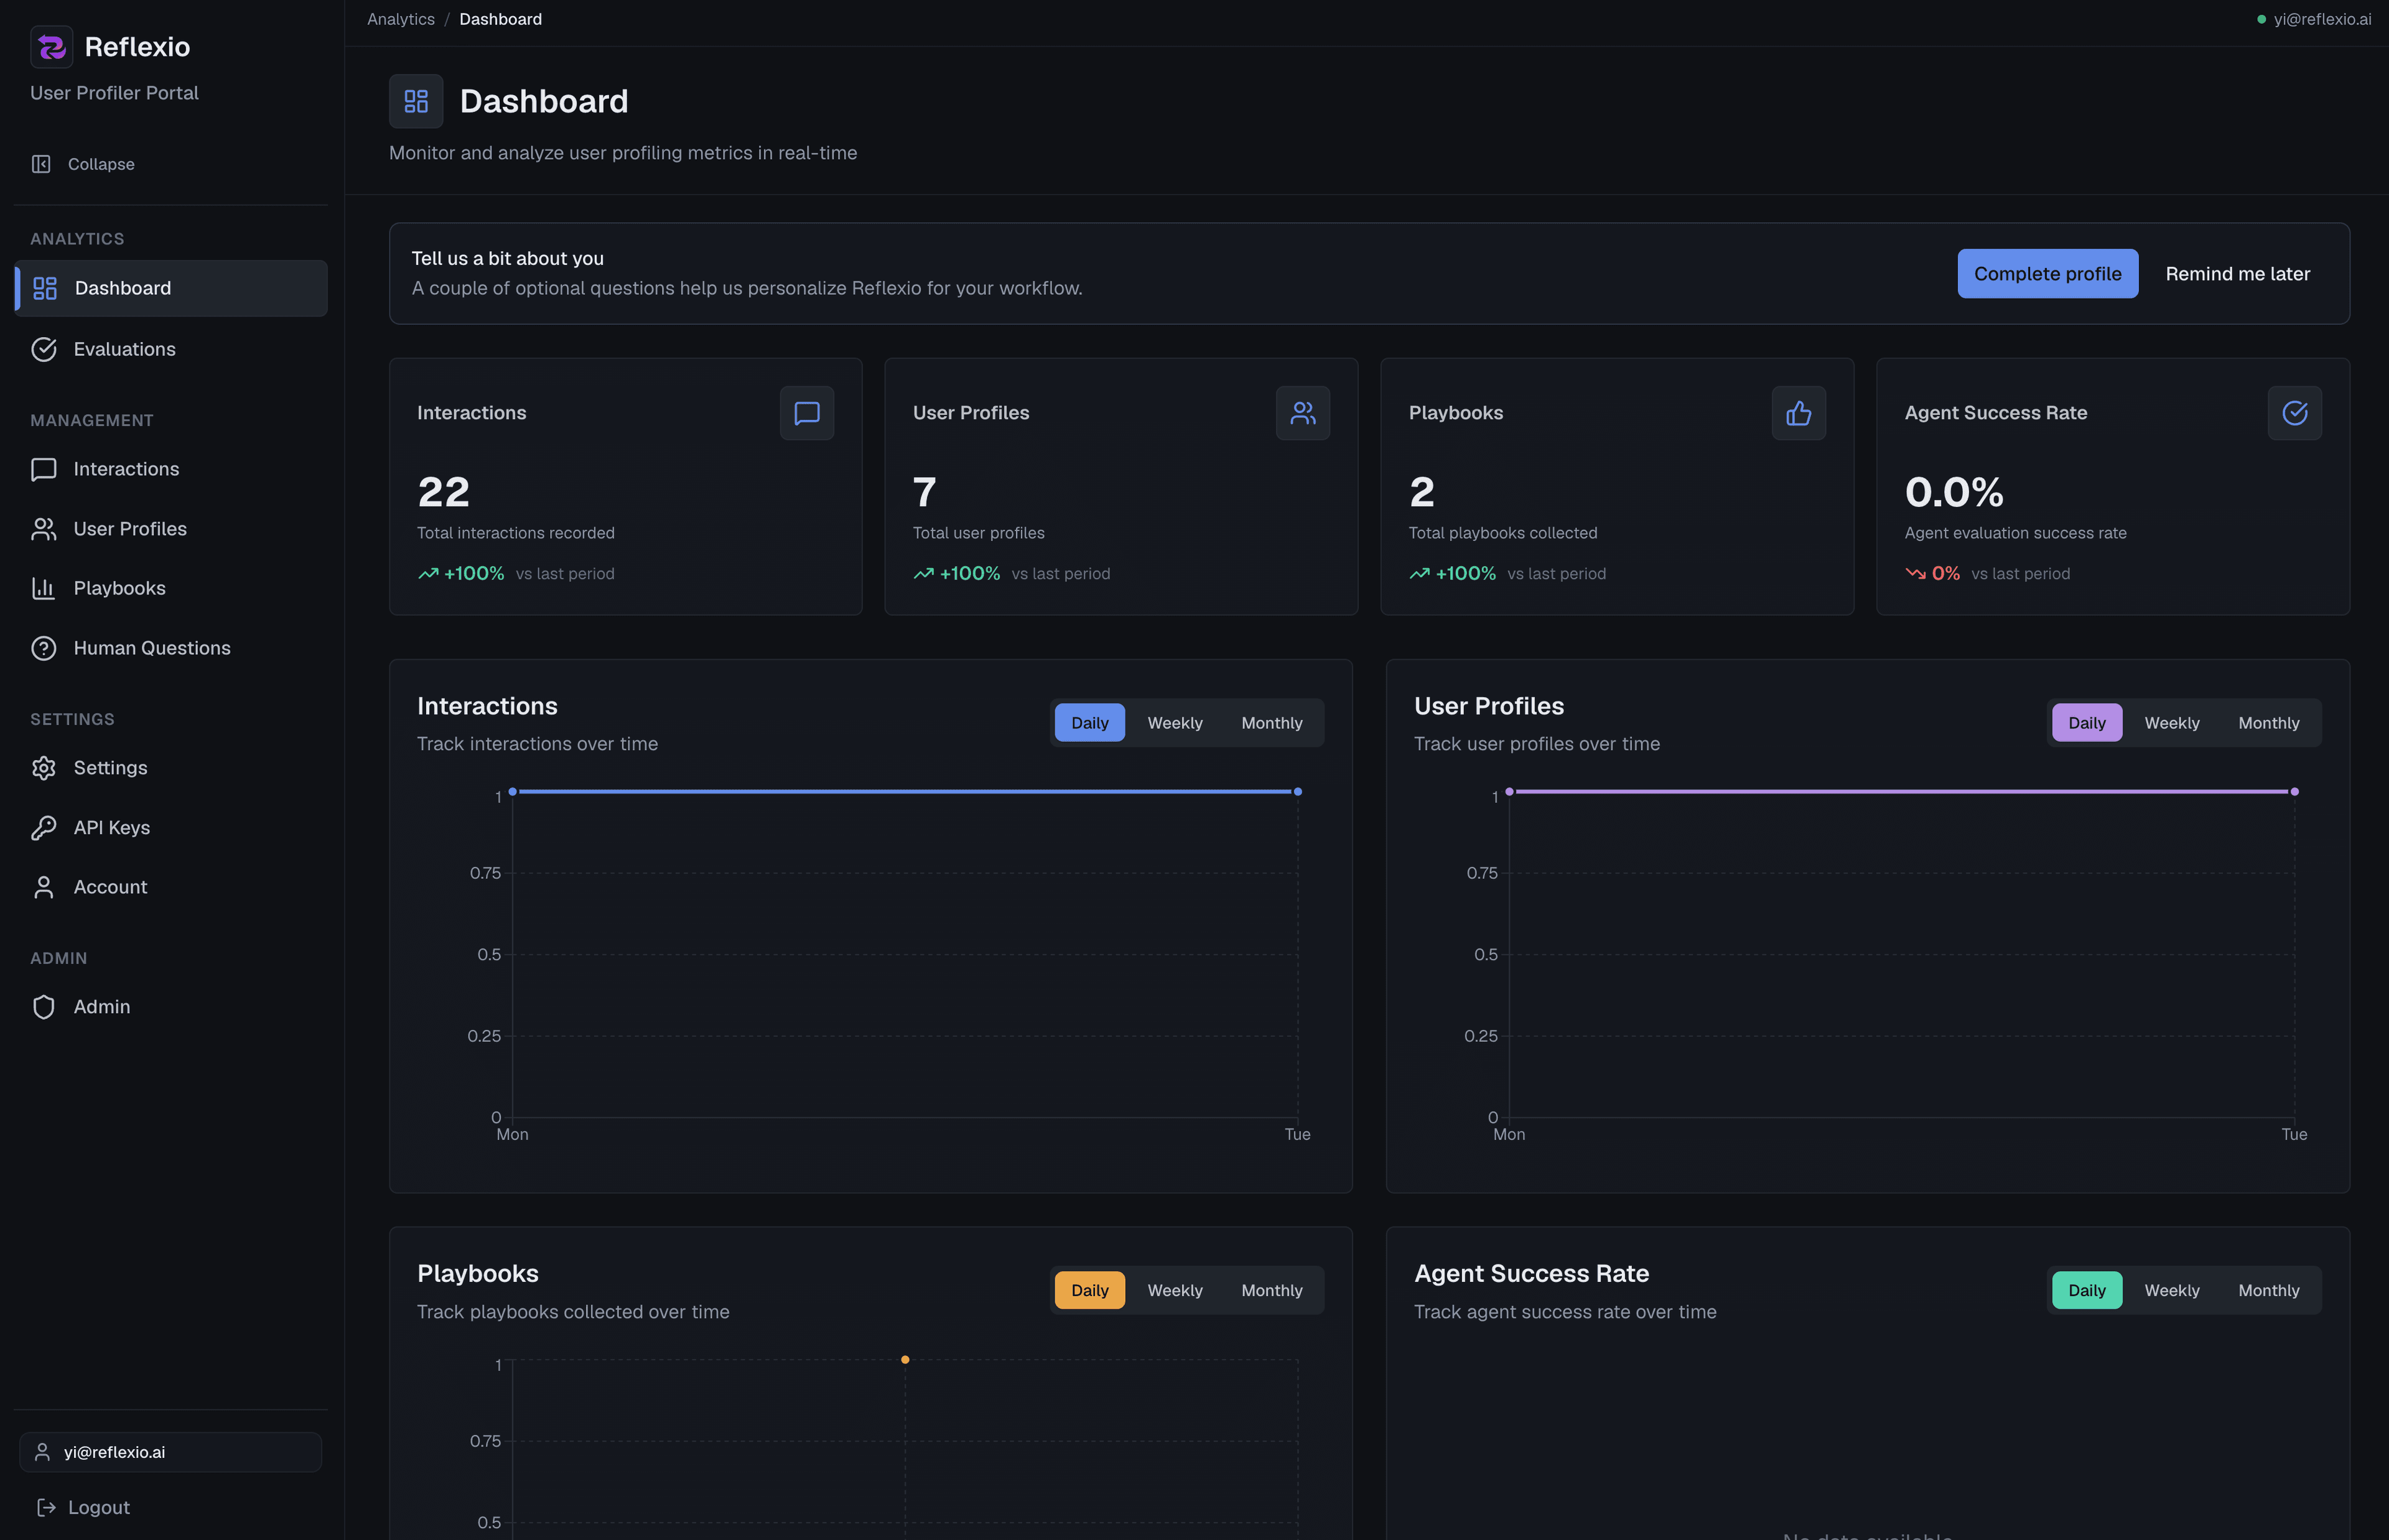
Task: Select Daily on Interactions chart
Action: pos(1089,723)
